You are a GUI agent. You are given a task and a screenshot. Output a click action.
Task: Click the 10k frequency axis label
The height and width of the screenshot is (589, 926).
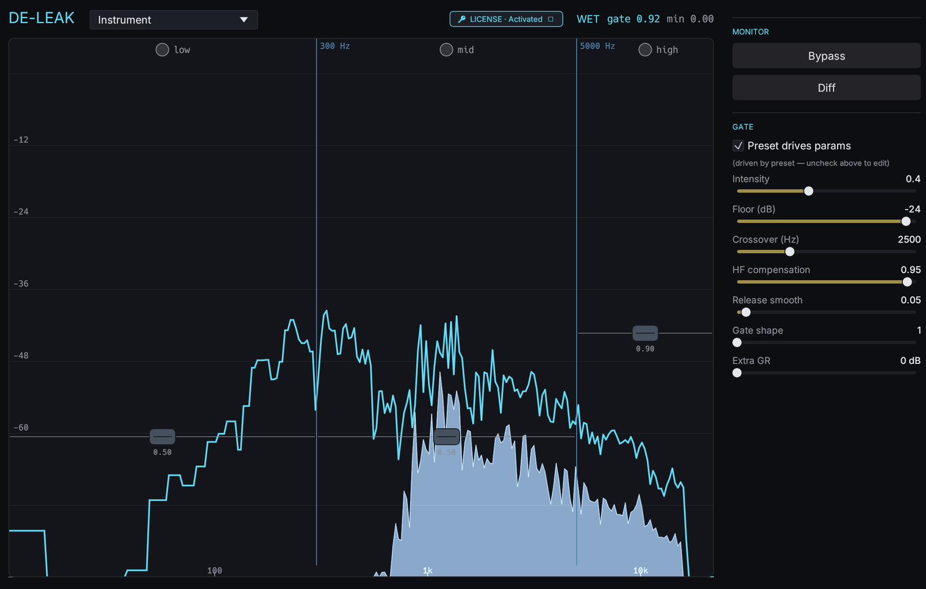click(x=640, y=570)
